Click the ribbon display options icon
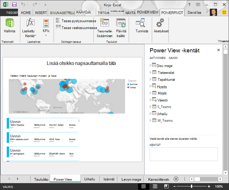 pos(198,5)
